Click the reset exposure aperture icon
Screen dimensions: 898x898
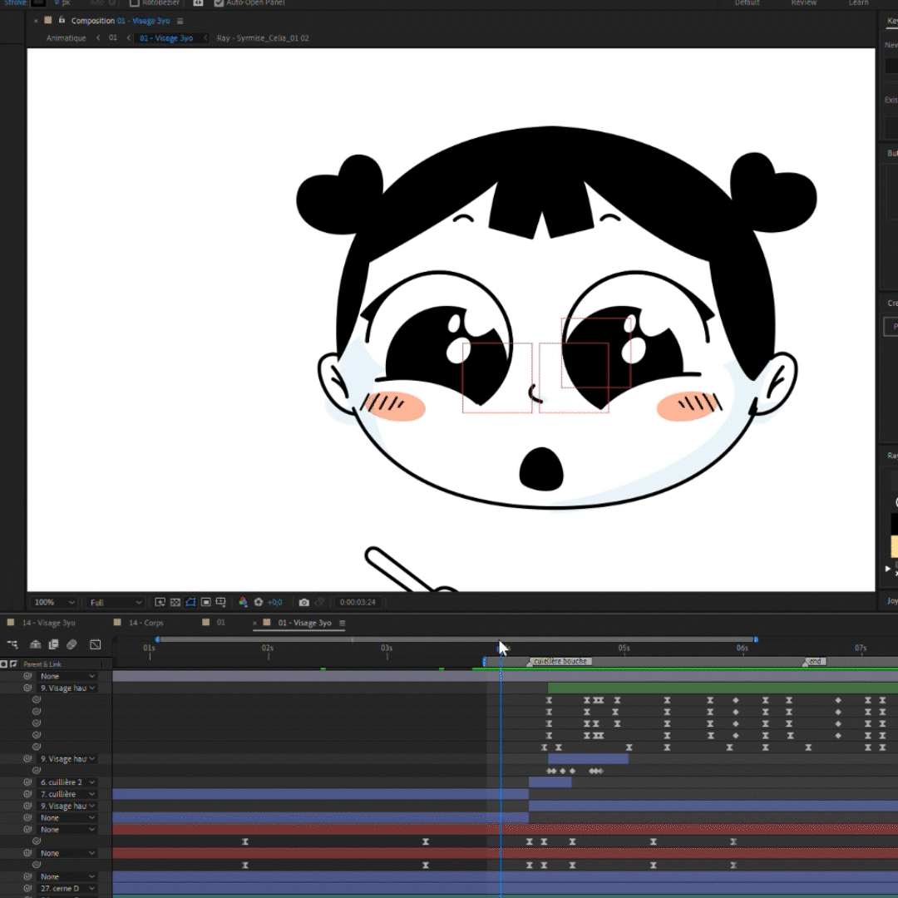[x=259, y=602]
